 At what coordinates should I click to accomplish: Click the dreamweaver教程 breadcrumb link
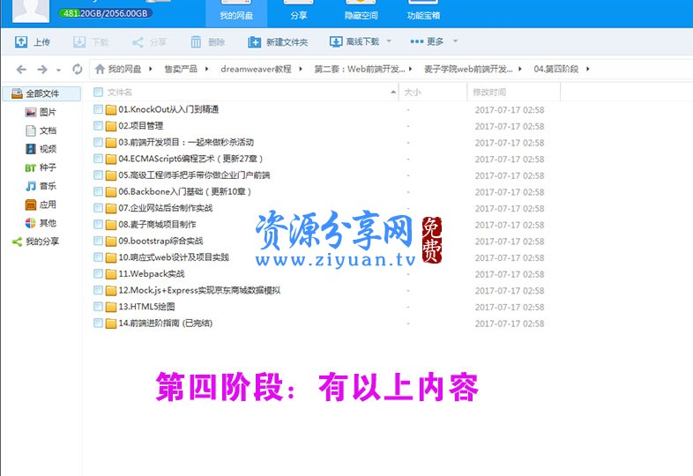[x=256, y=69]
